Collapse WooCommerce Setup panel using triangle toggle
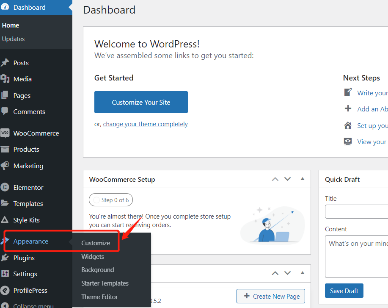 click(x=303, y=179)
